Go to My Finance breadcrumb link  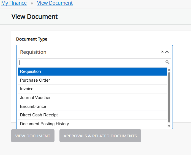(14, 3)
